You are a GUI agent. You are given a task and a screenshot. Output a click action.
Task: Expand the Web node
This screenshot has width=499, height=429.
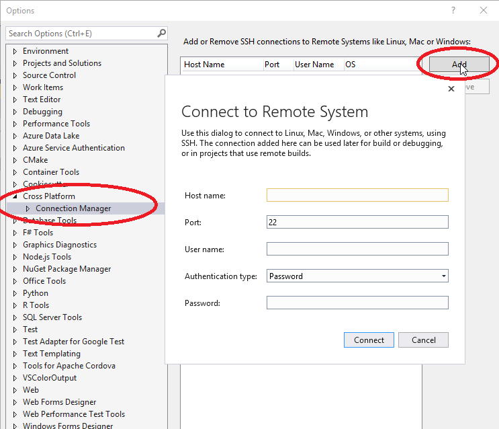click(15, 391)
